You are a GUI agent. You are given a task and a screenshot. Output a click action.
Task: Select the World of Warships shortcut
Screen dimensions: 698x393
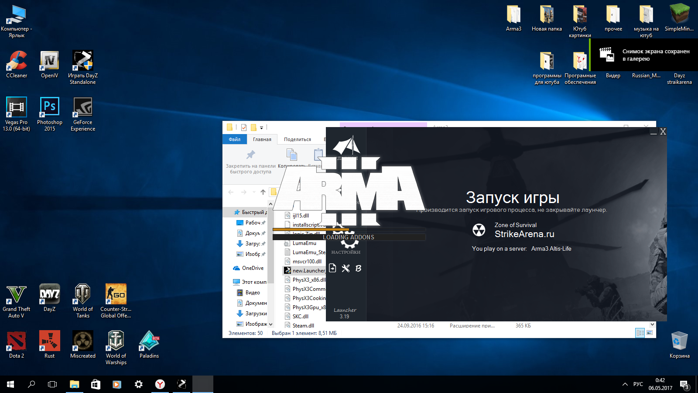(116, 348)
